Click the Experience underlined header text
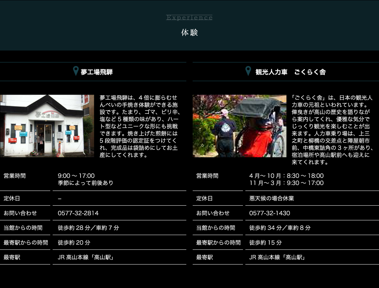379x288 pixels. point(189,18)
